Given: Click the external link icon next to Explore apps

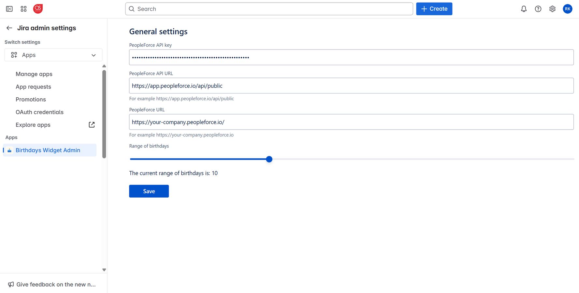Looking at the screenshot, I should pyautogui.click(x=92, y=125).
